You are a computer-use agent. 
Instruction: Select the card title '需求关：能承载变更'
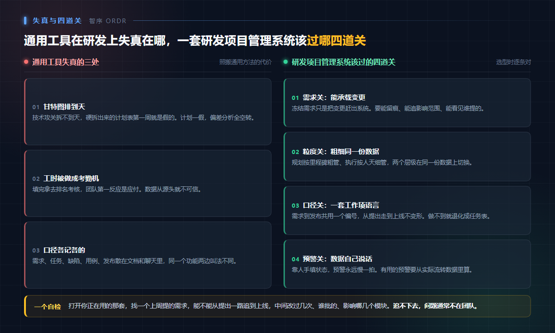(334, 98)
